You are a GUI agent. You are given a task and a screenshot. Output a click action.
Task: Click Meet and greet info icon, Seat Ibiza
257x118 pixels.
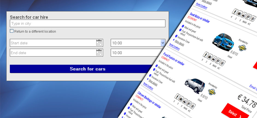[x=183, y=26]
